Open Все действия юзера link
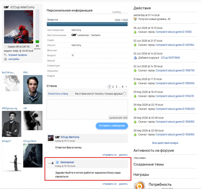Viewport: 201px width, 189px height. 165,143
